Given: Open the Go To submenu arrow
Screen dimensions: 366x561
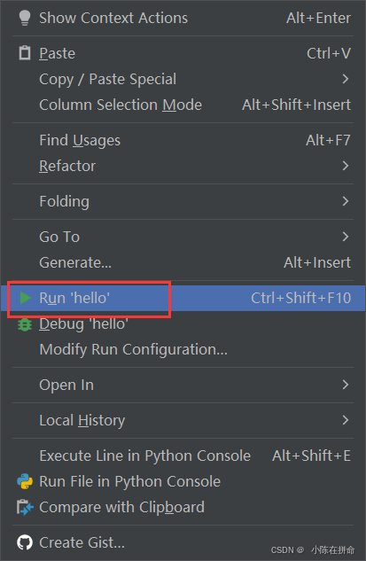Looking at the screenshot, I should pyautogui.click(x=346, y=237).
